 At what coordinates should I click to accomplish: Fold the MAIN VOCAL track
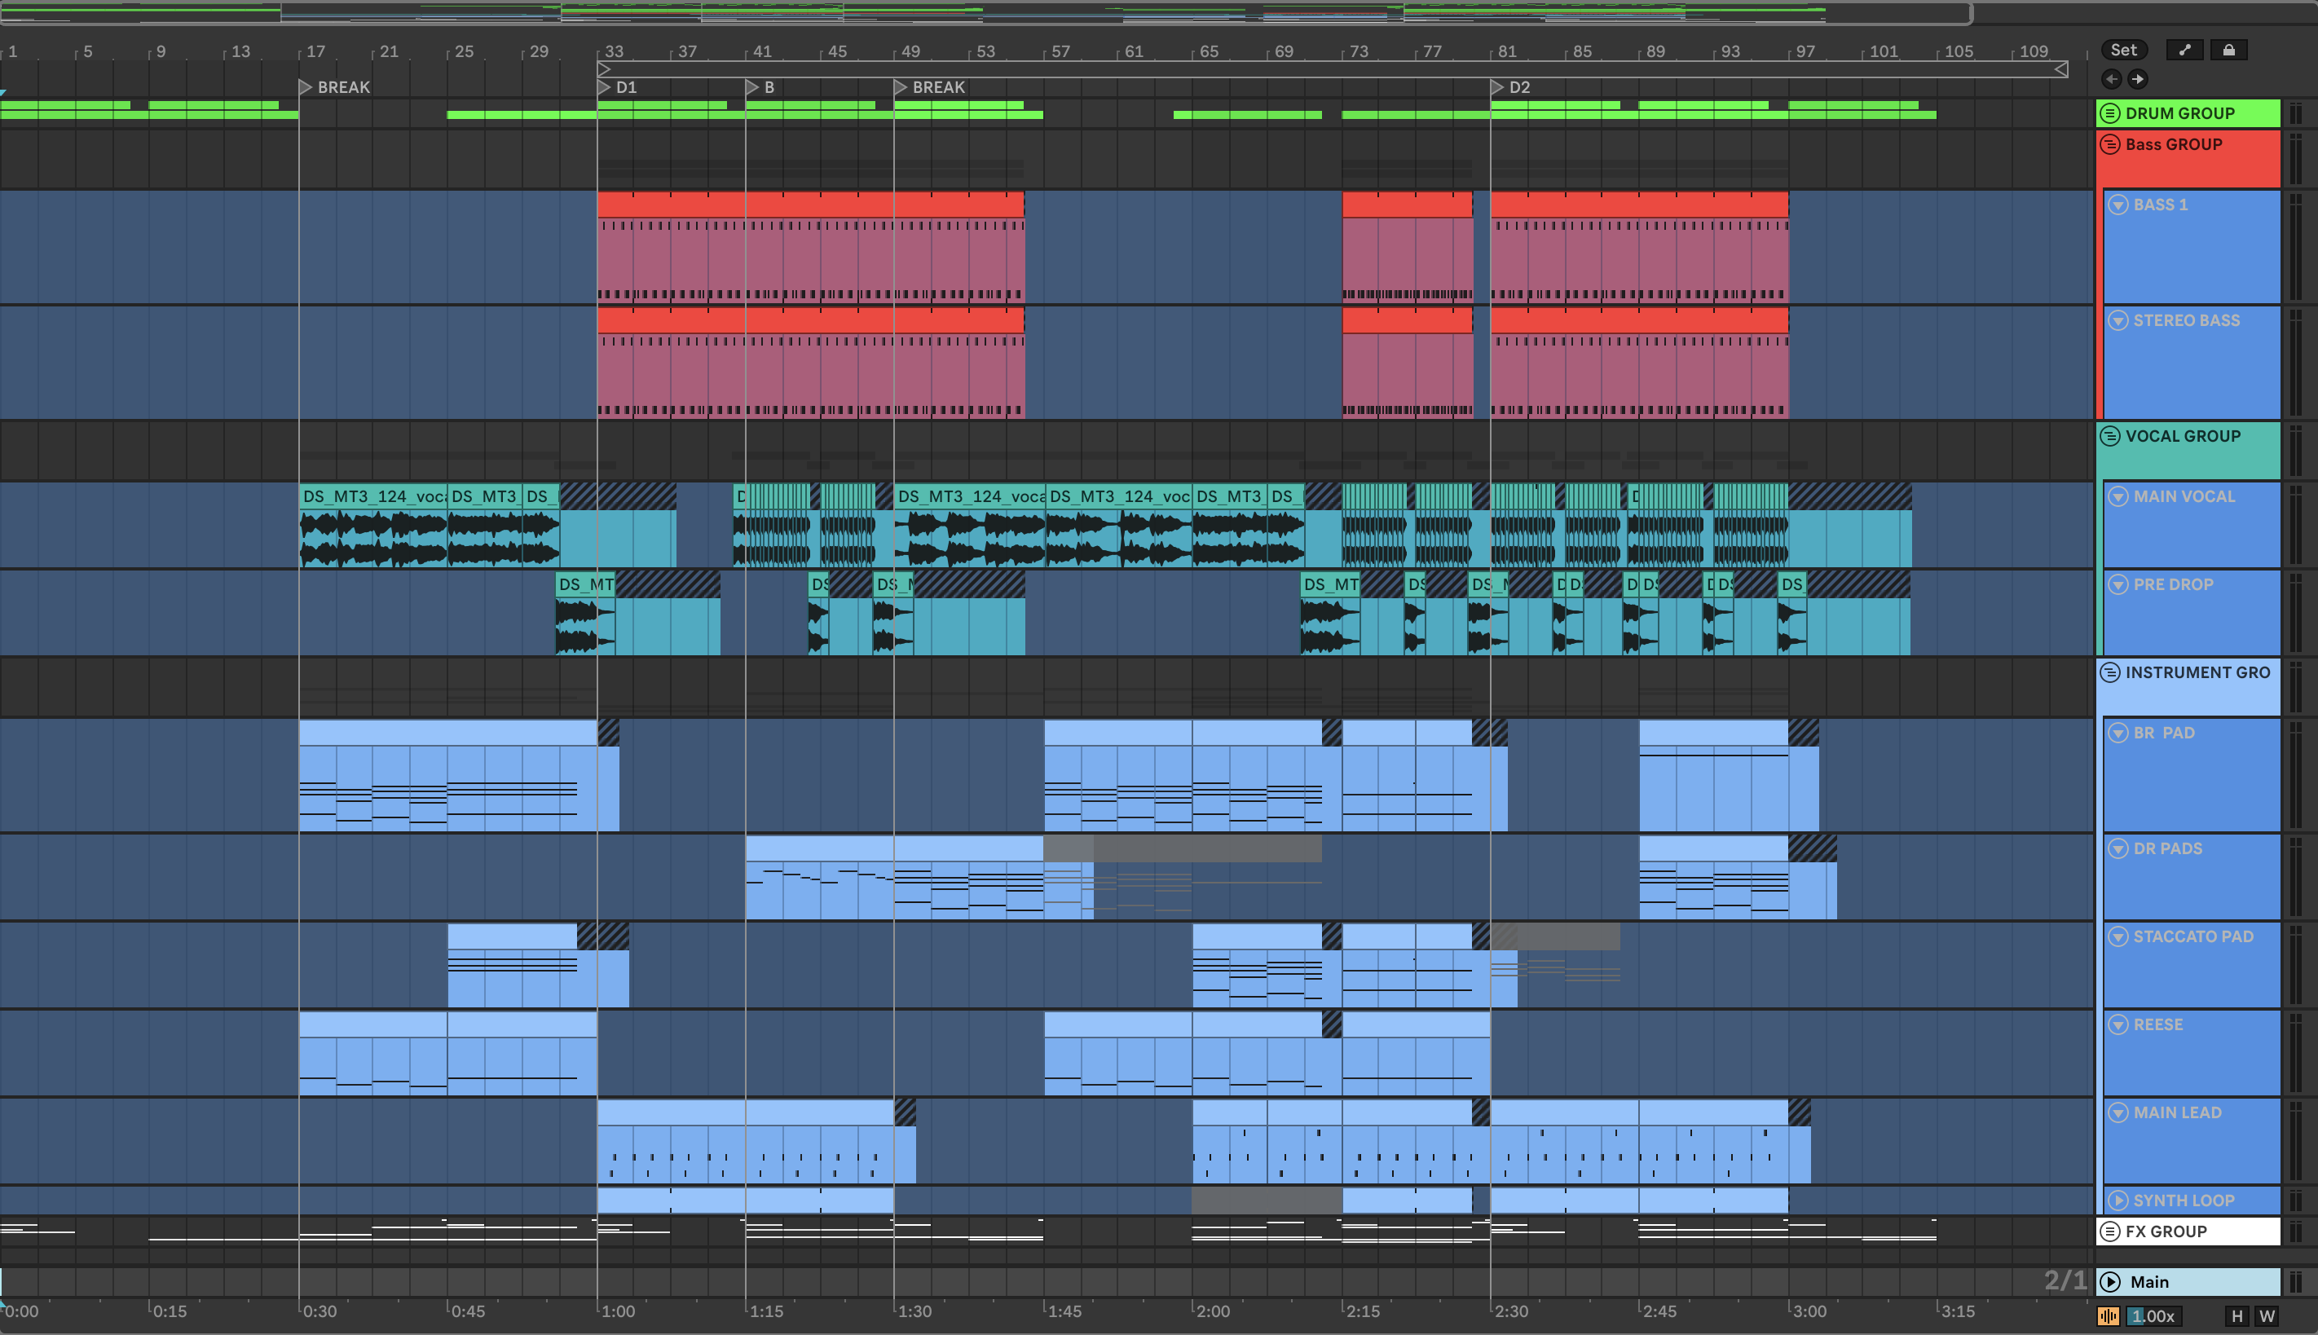[2118, 496]
